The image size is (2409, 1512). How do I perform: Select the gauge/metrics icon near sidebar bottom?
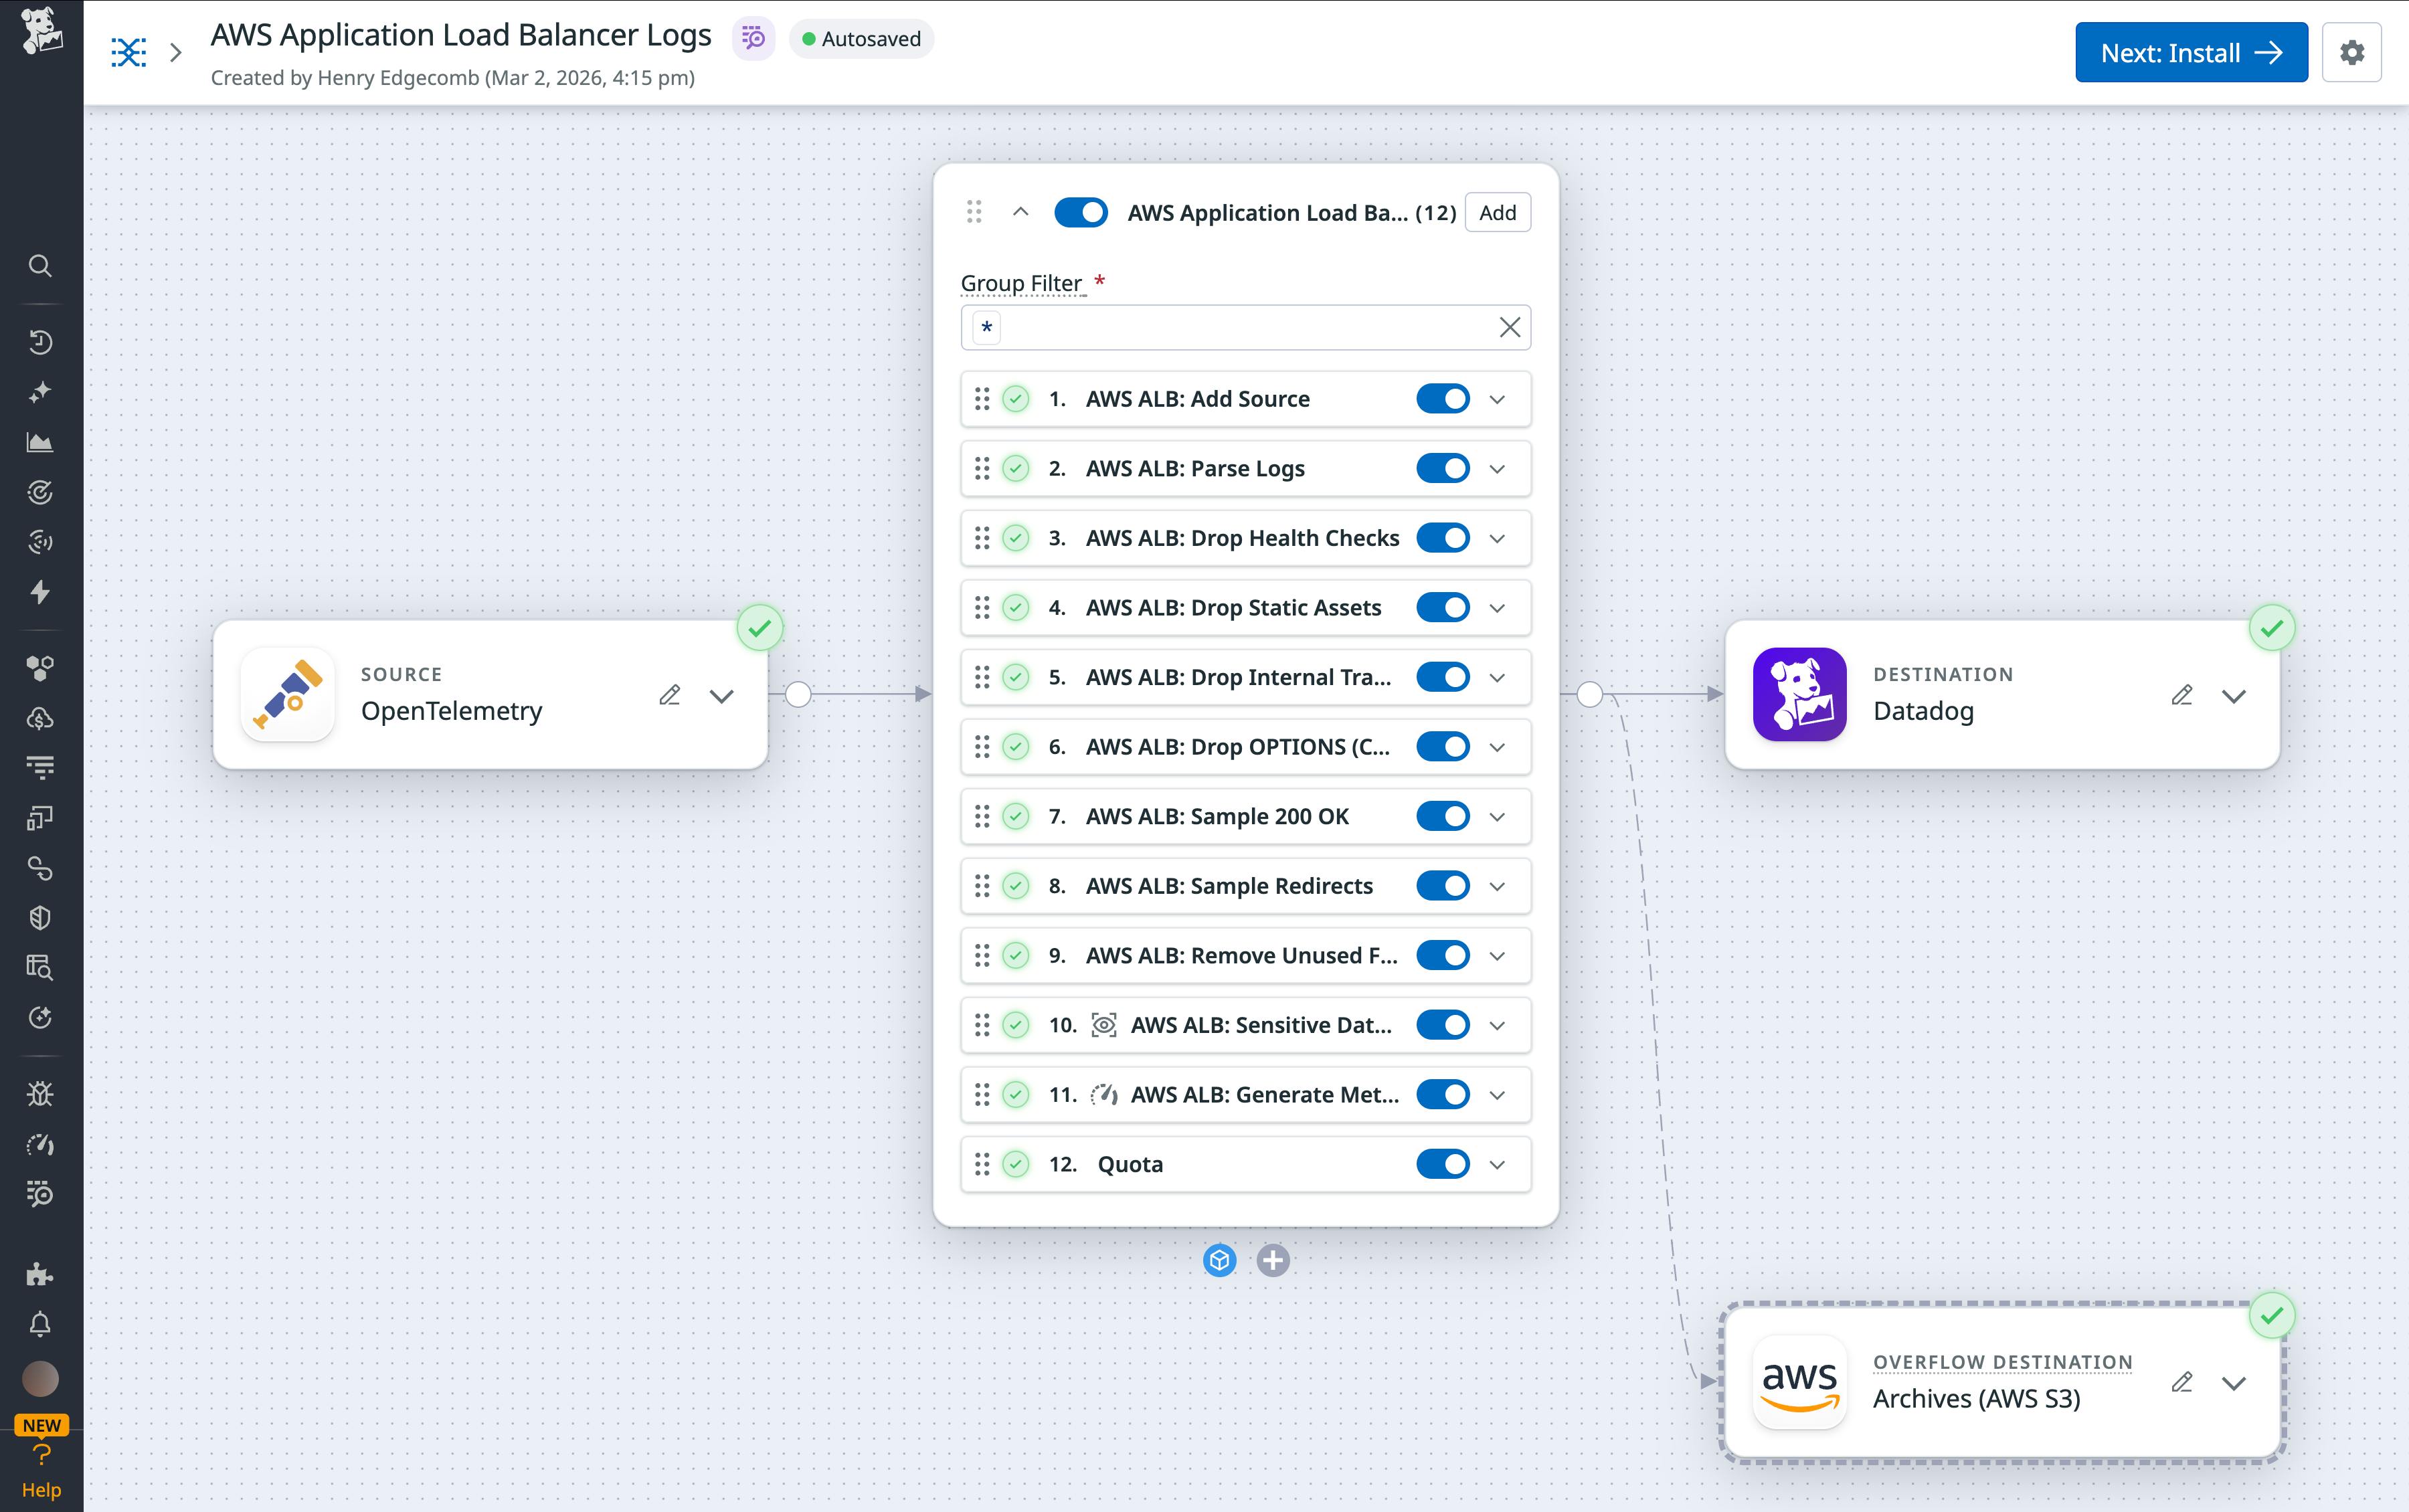tap(40, 1144)
